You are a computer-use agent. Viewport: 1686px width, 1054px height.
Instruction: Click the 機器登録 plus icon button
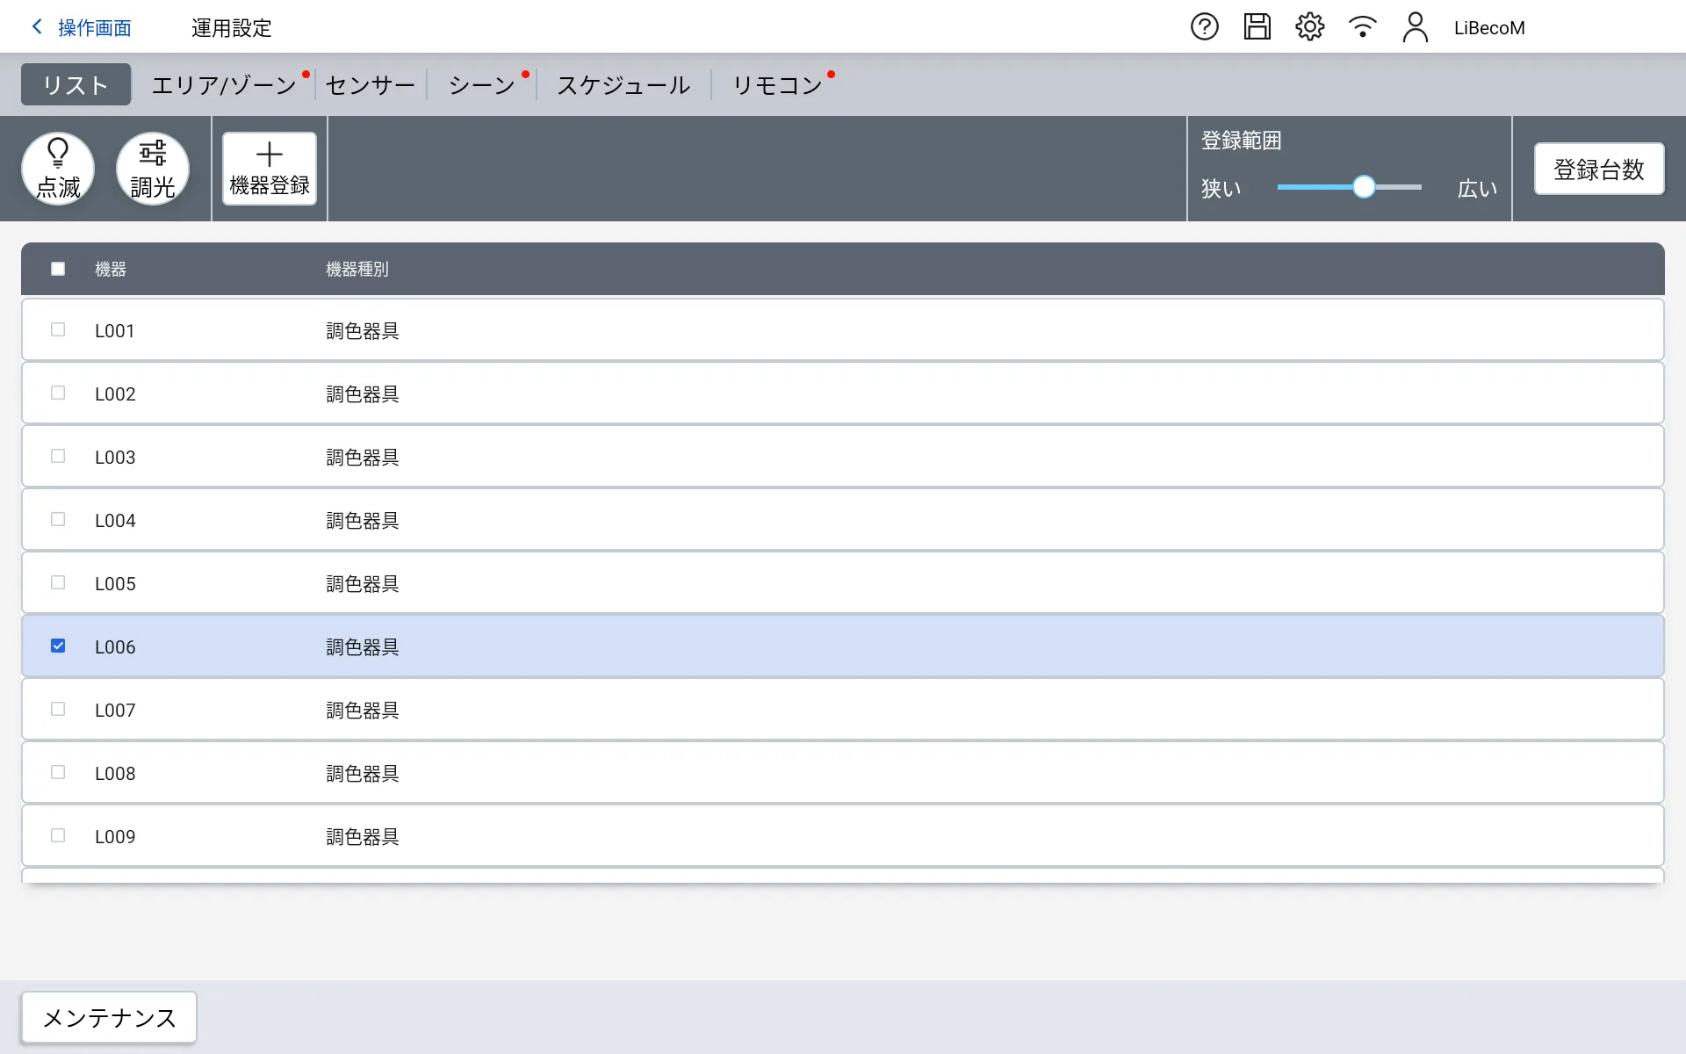(x=270, y=169)
